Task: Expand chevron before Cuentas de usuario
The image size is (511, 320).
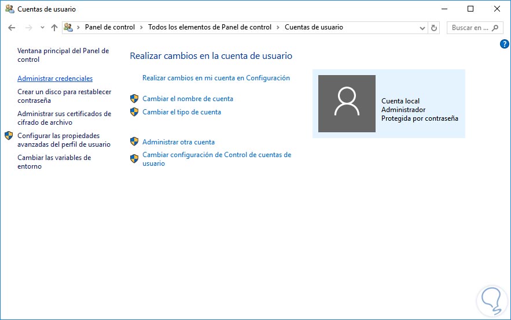Action: click(278, 27)
